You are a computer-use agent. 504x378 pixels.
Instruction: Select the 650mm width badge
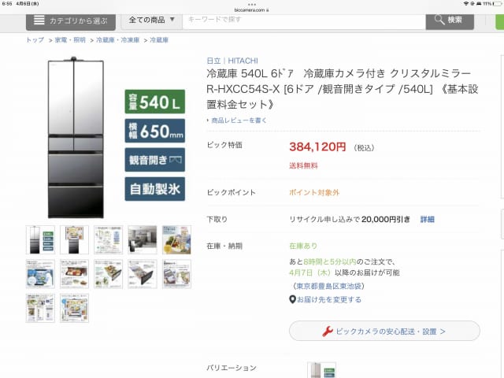[x=154, y=131]
